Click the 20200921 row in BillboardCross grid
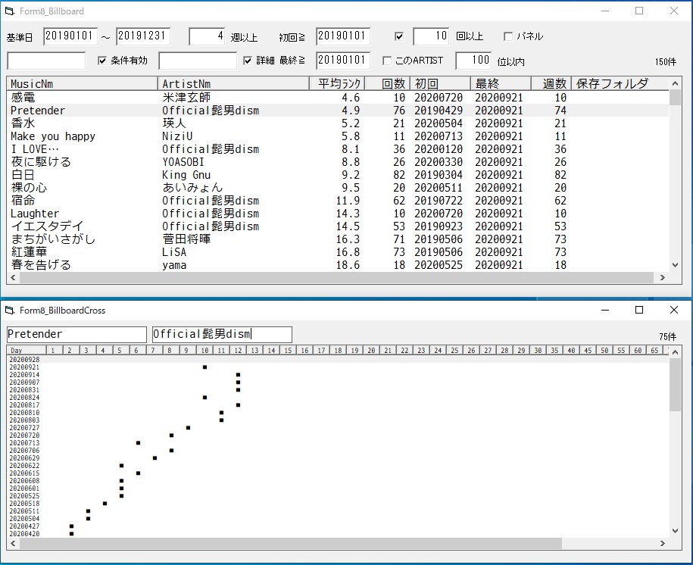 point(338,367)
